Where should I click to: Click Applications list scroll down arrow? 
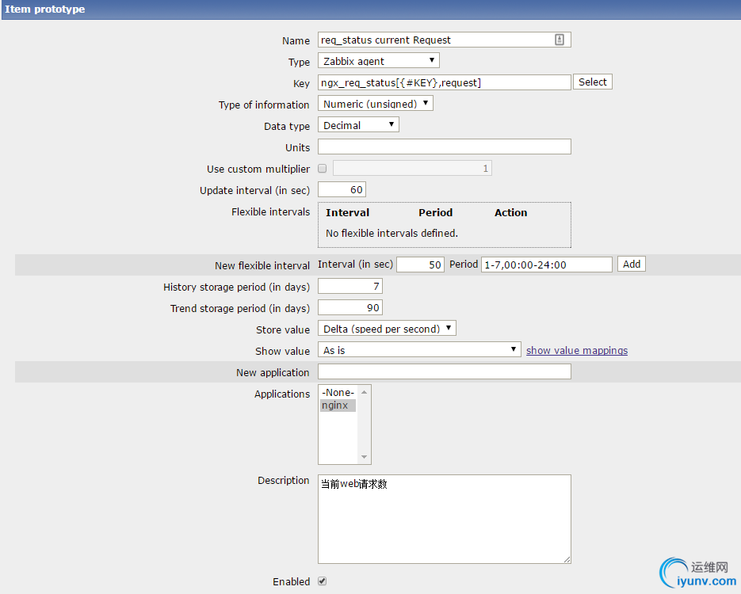click(x=364, y=457)
